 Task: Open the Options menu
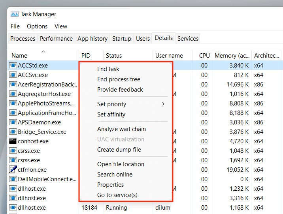(x=37, y=26)
